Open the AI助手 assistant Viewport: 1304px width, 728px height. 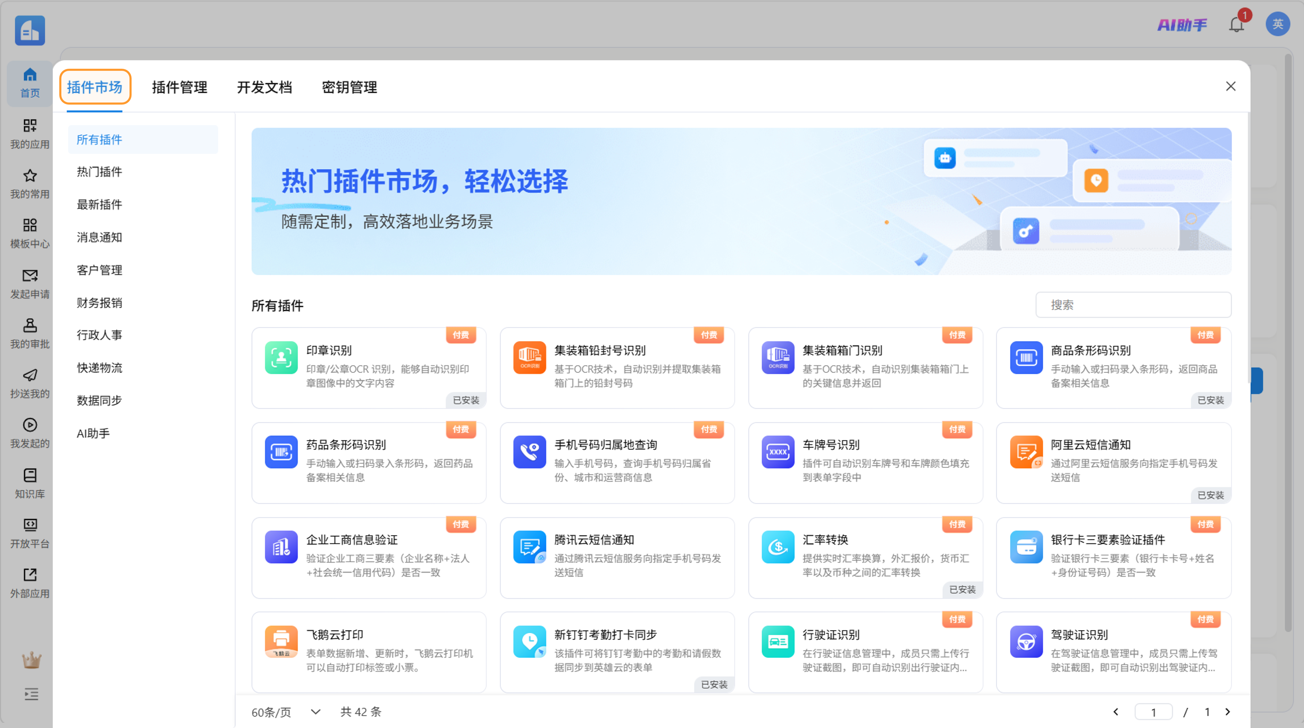(x=1182, y=25)
